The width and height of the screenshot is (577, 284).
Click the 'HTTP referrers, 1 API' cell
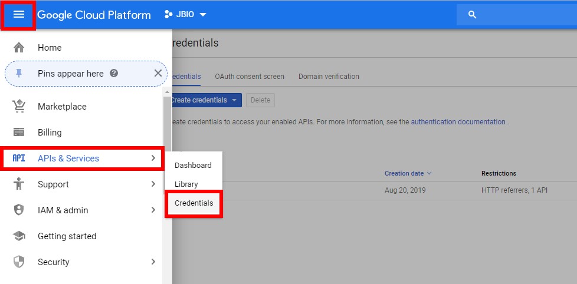(514, 190)
